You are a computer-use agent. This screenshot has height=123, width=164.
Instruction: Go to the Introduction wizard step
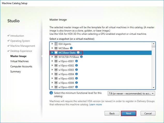[17, 36]
